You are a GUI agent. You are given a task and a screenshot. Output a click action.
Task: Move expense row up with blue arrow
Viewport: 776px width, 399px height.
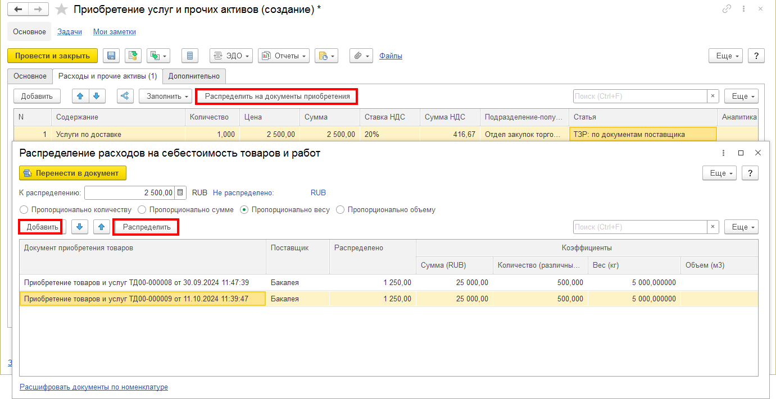[x=80, y=97]
